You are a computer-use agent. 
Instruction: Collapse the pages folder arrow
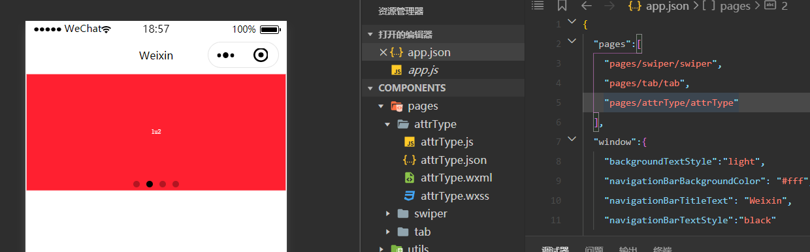380,106
